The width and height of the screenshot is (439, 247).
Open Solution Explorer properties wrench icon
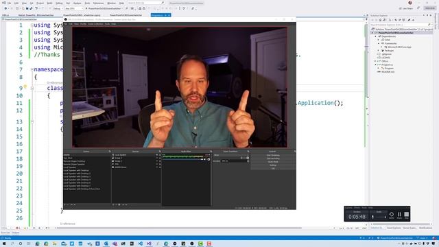409,20
